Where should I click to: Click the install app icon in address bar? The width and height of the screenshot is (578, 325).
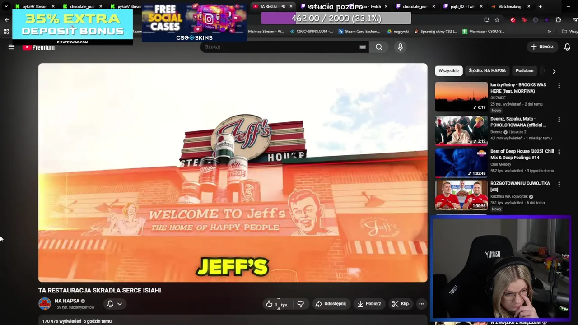(486, 20)
